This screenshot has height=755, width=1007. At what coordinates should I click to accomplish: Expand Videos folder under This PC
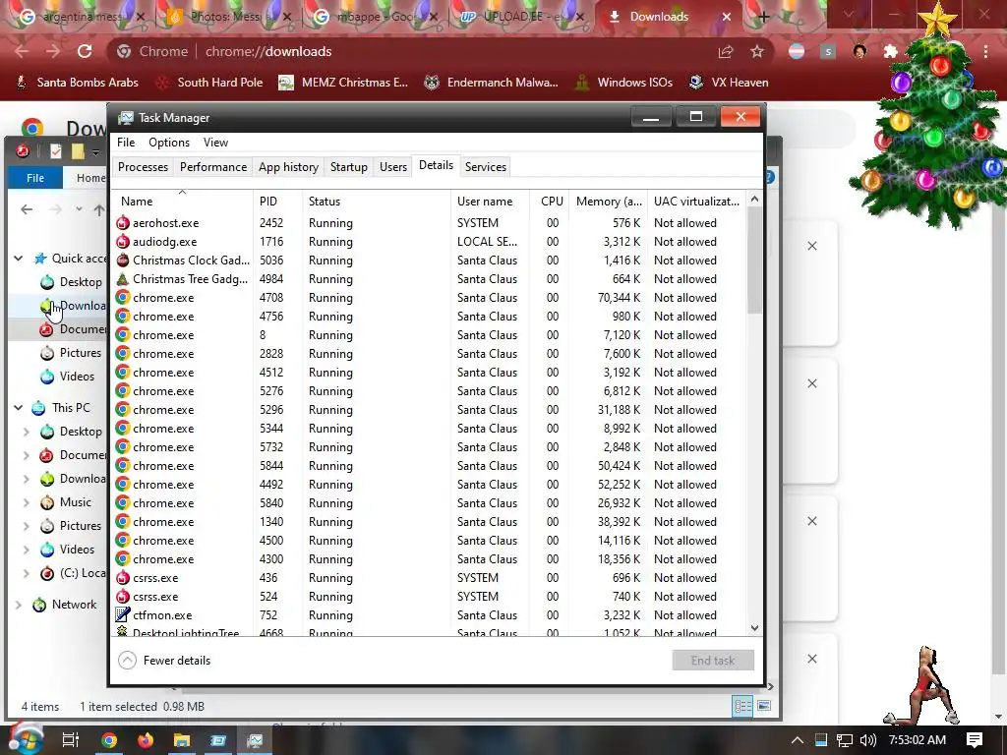point(27,550)
